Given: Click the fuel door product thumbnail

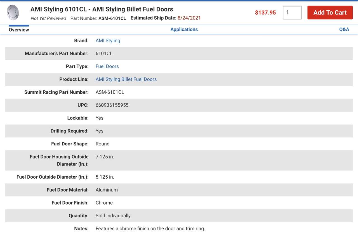Looking at the screenshot, I should click(x=13, y=13).
